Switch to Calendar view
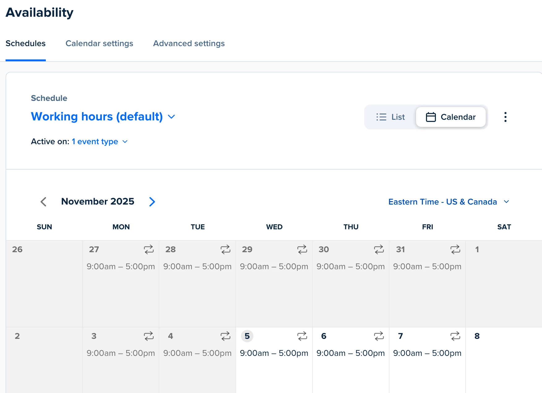 451,117
